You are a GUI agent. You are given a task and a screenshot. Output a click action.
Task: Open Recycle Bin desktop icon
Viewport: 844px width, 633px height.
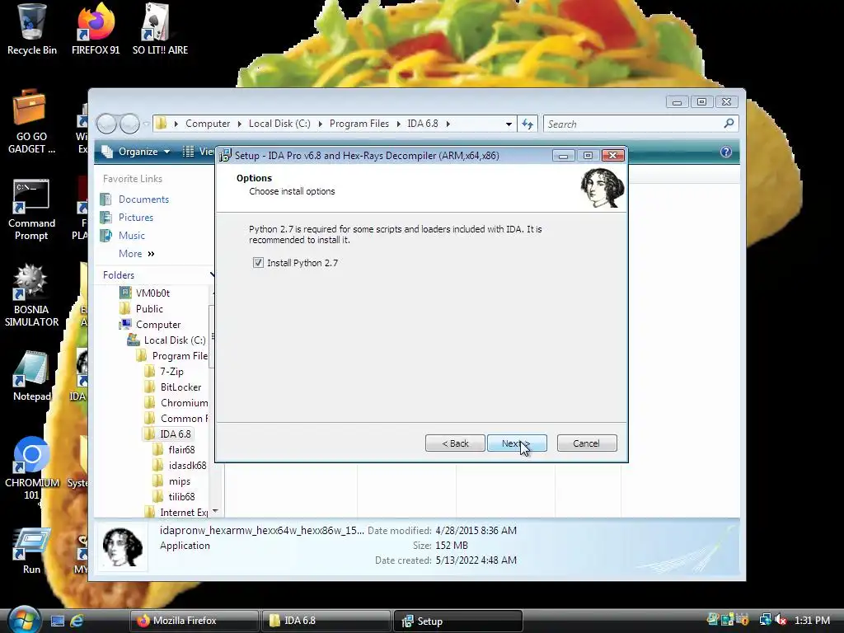[x=32, y=30]
